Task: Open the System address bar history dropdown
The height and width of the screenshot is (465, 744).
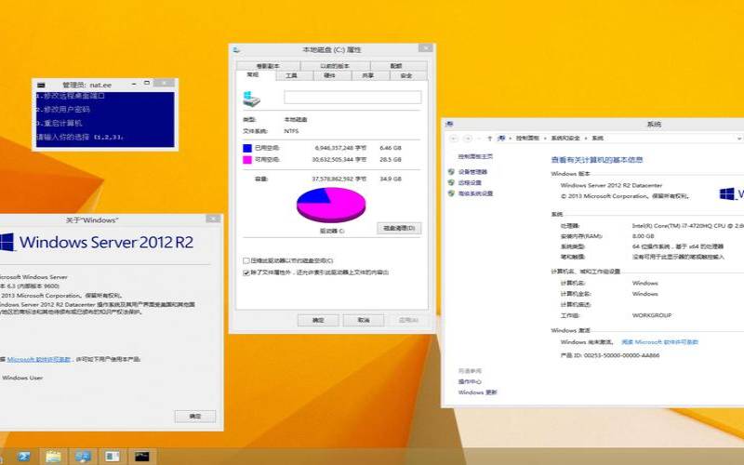Action: pyautogui.click(x=738, y=138)
